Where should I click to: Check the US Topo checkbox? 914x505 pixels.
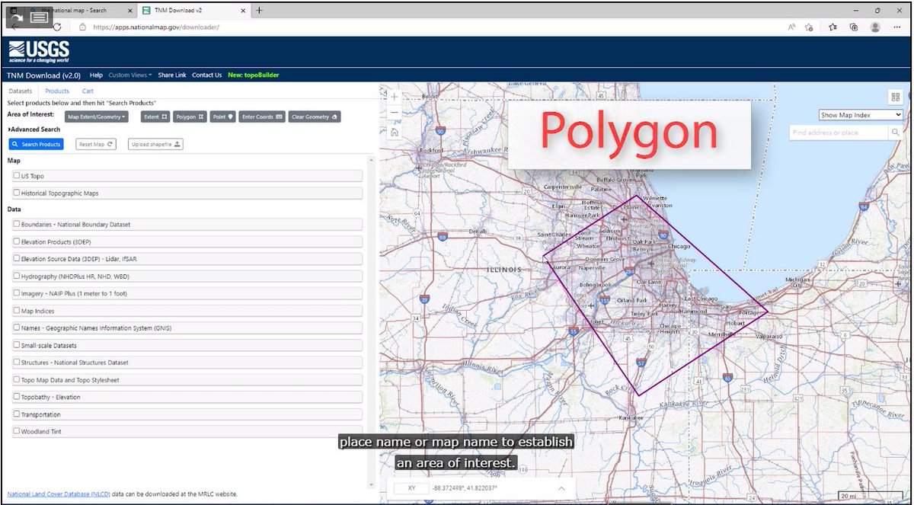(x=16, y=175)
